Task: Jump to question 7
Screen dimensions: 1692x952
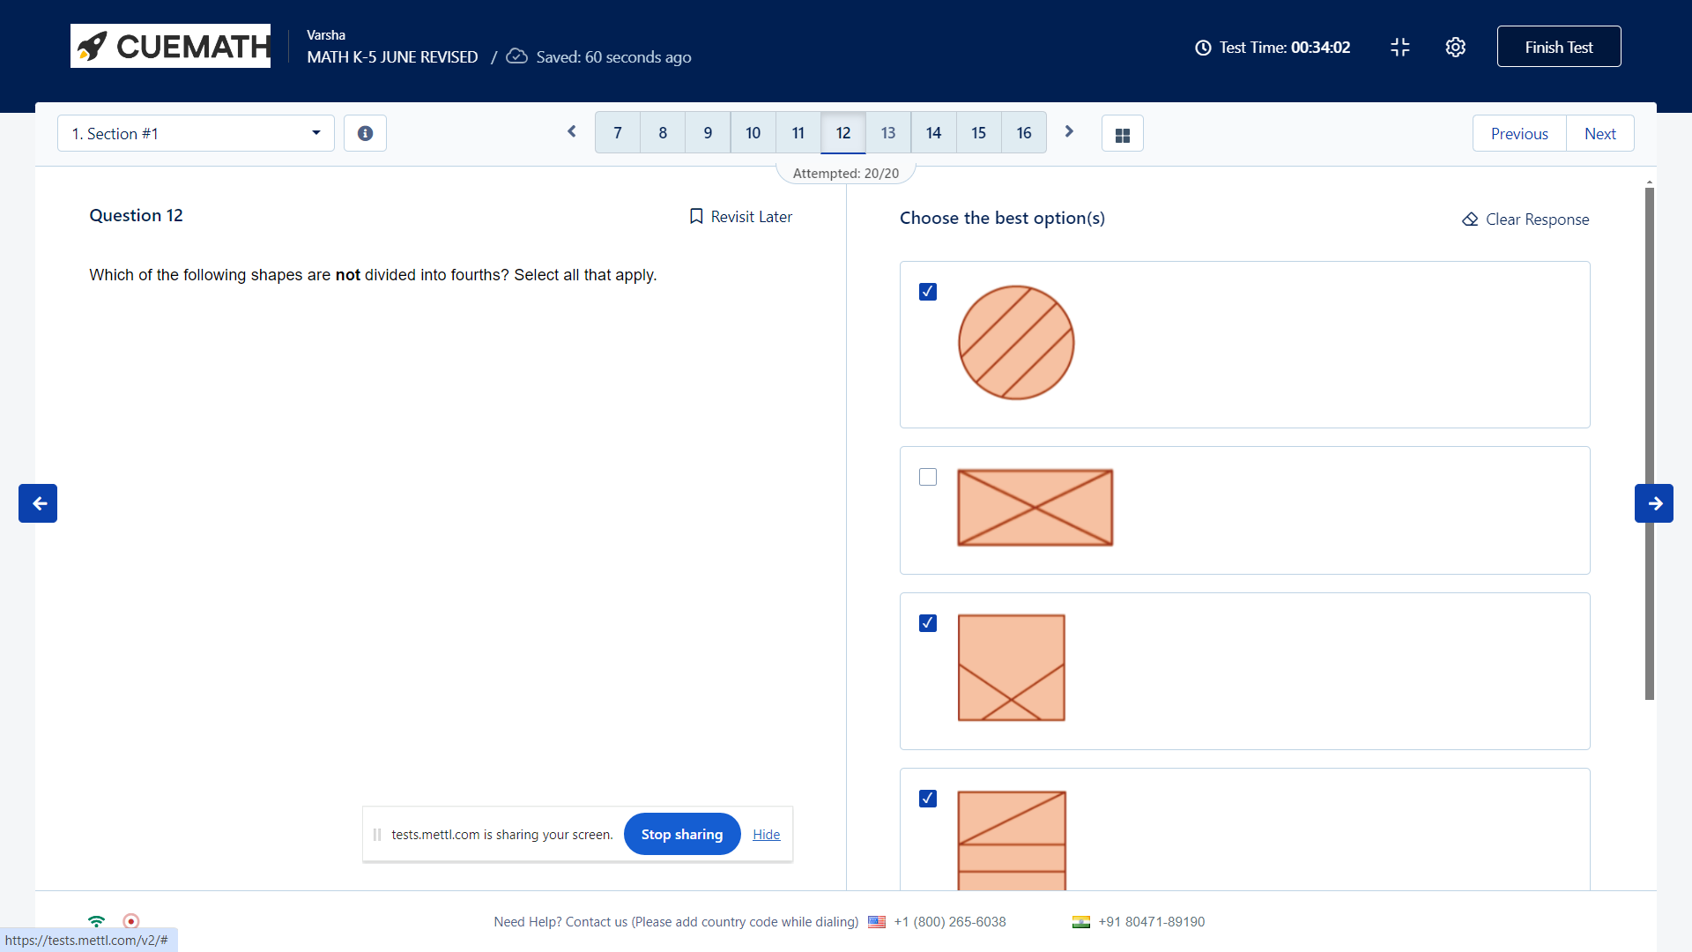Action: point(618,133)
